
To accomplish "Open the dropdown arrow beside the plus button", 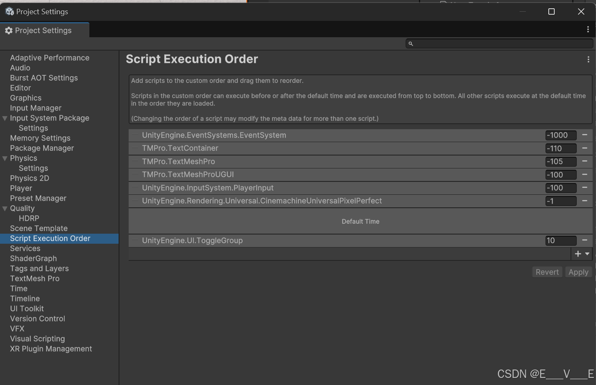I will click(587, 254).
